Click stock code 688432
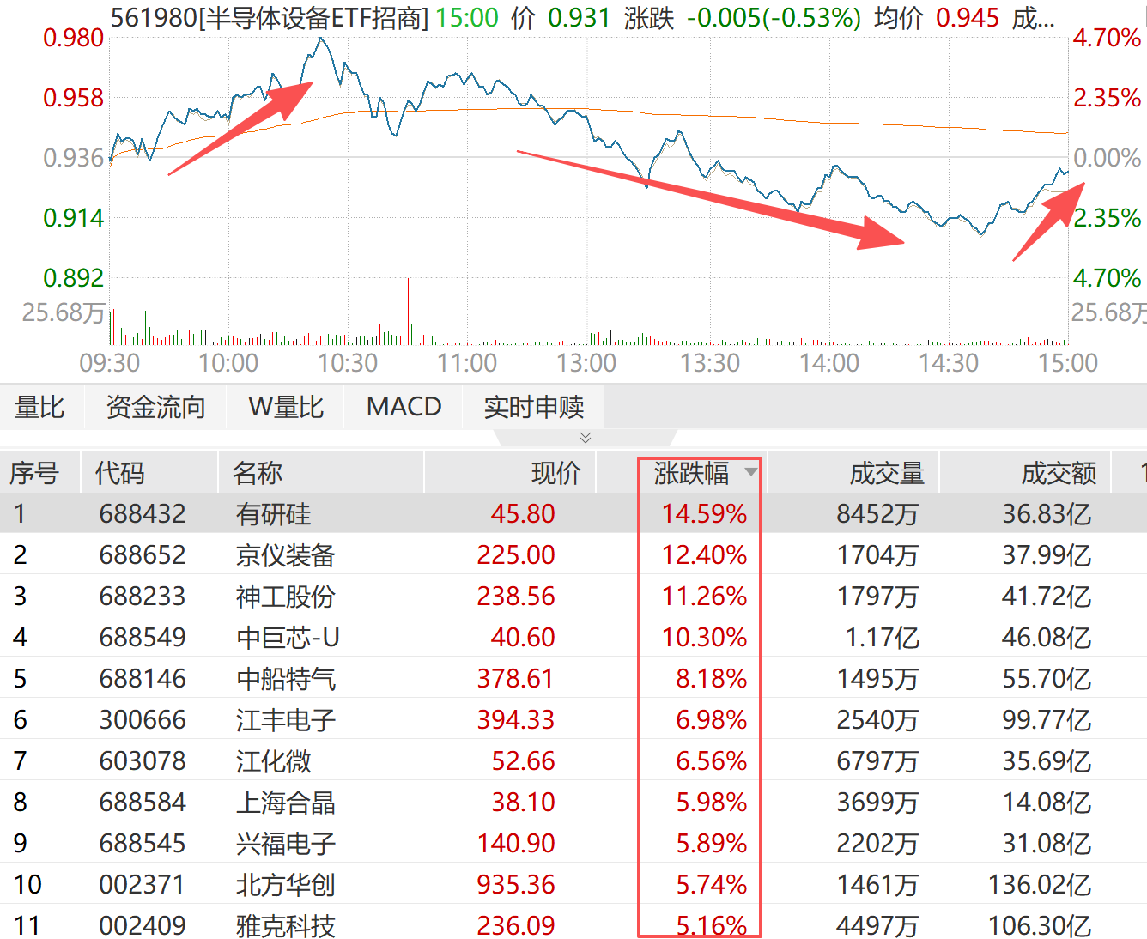 [x=143, y=514]
